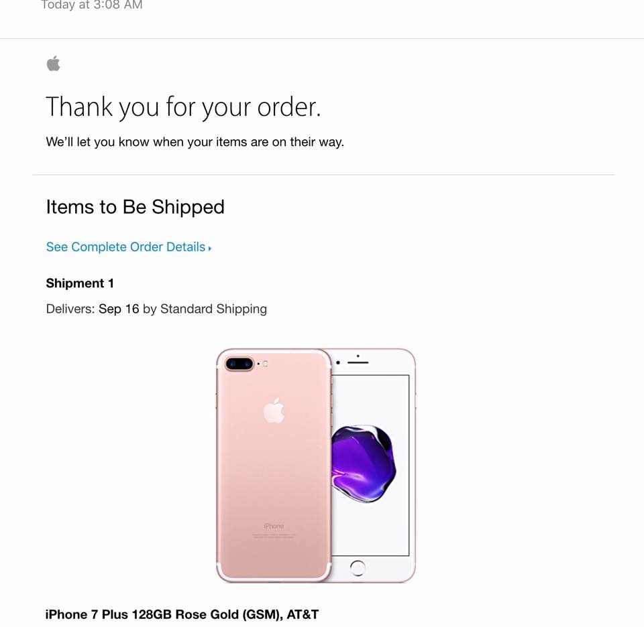Click the Sep 16 delivery date text

[119, 309]
